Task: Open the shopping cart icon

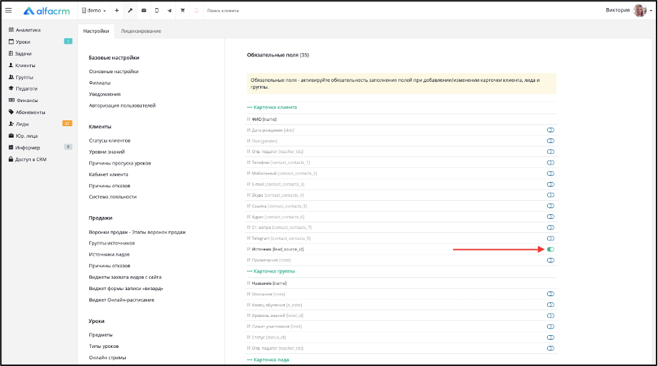Action: point(183,11)
